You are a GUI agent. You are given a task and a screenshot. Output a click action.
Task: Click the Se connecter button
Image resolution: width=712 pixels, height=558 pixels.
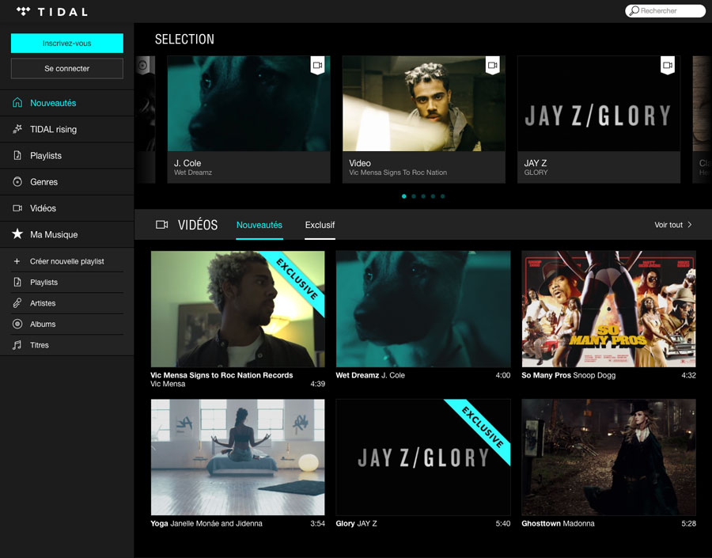coord(66,69)
